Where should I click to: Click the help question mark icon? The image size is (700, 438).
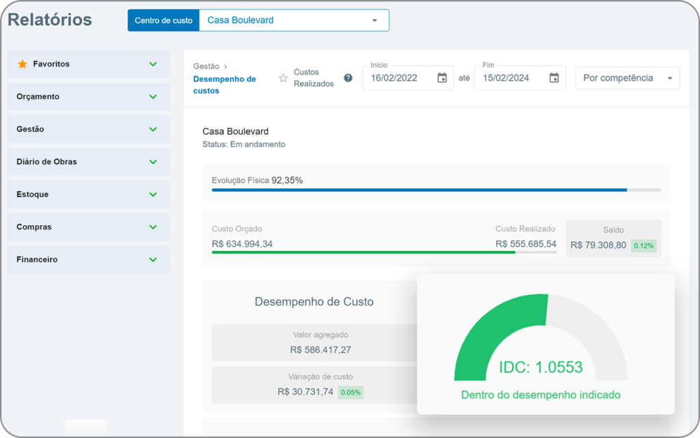point(348,78)
